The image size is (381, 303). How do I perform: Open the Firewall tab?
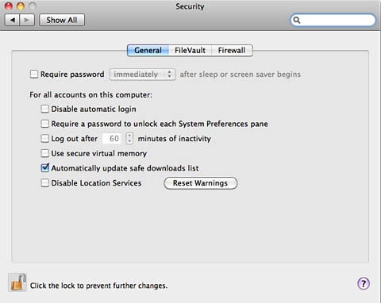232,50
